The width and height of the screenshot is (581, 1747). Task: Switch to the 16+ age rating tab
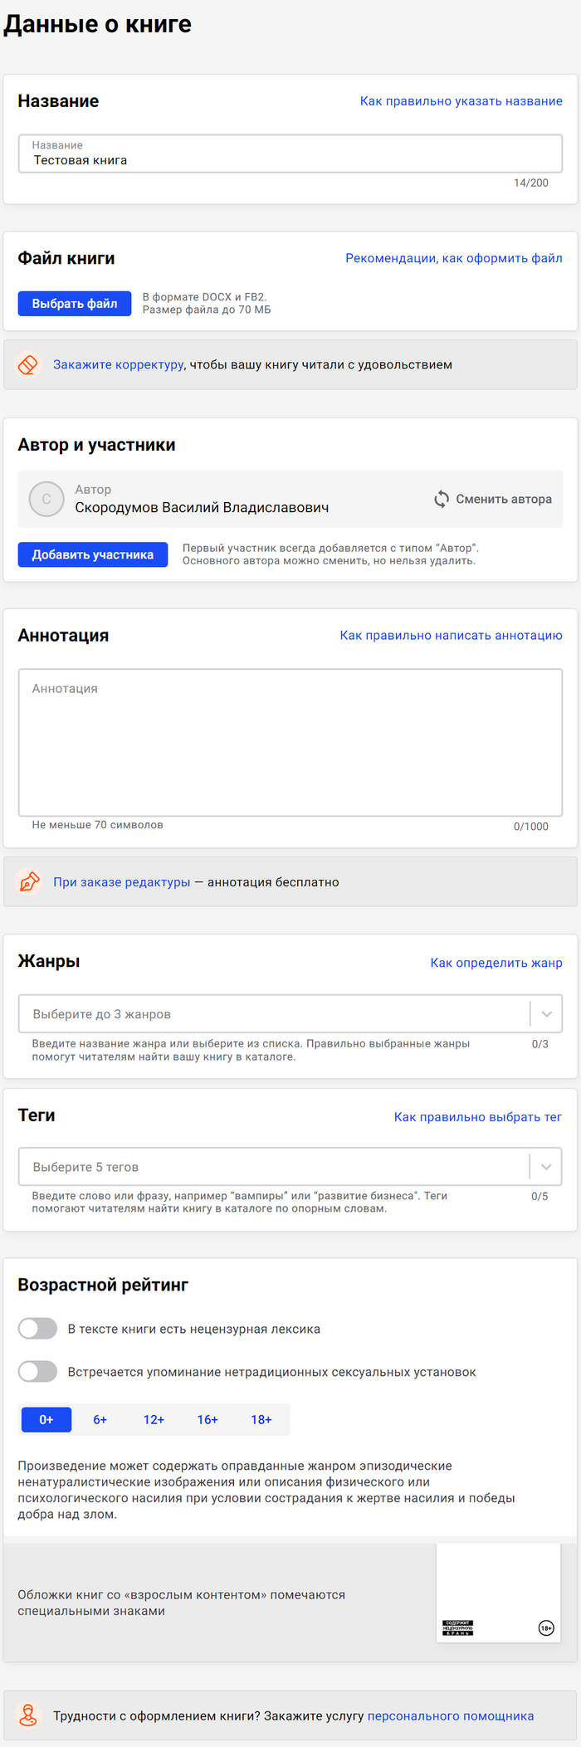207,1419
